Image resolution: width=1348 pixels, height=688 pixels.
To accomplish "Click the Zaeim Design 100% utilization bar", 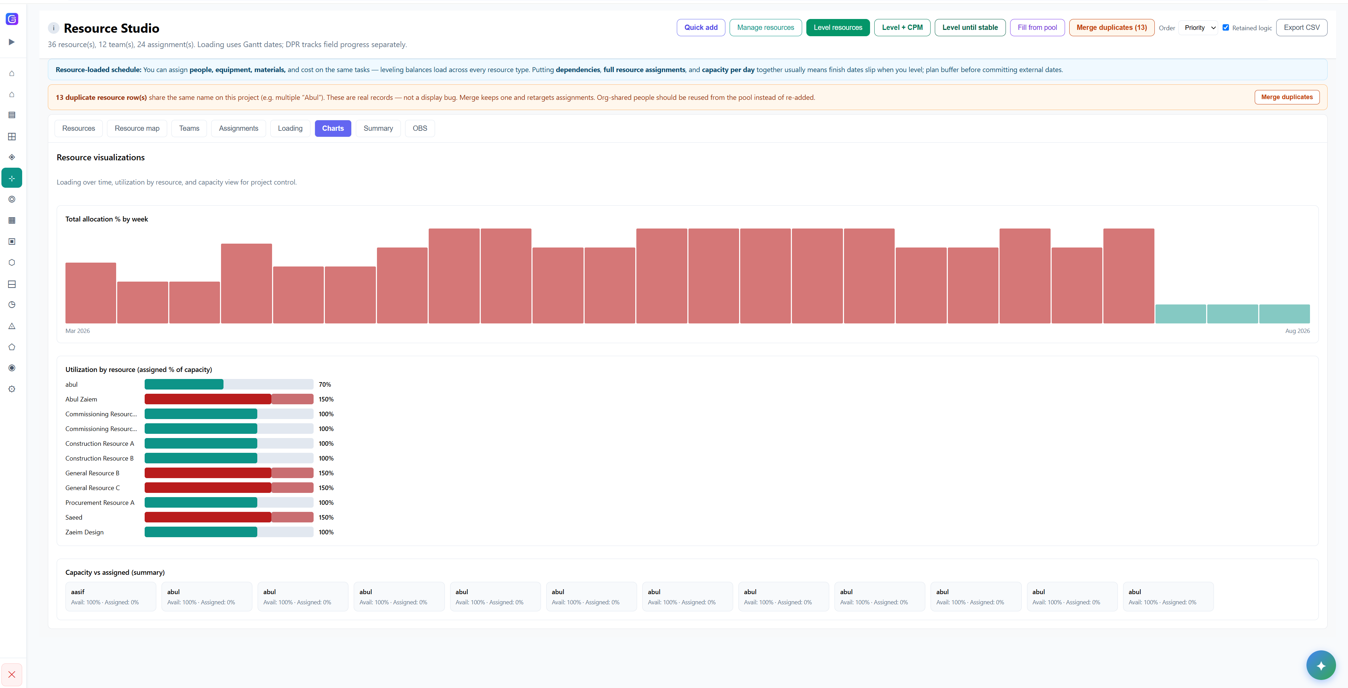I will tap(229, 532).
